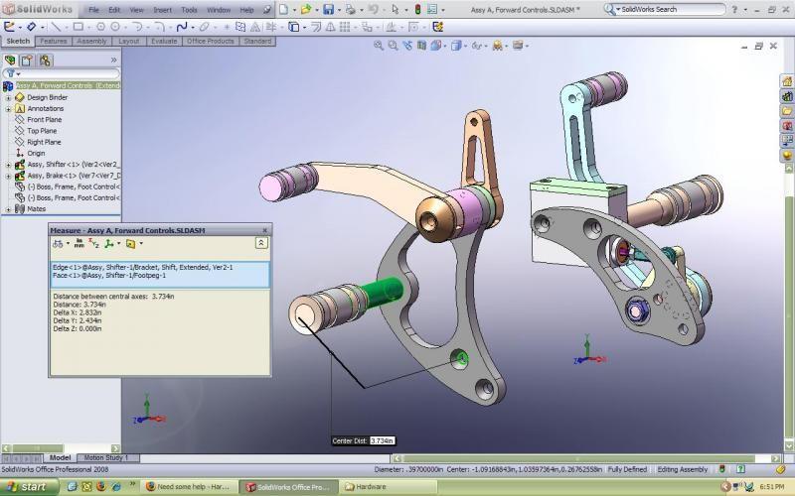Open the Insert menu

(x=162, y=9)
